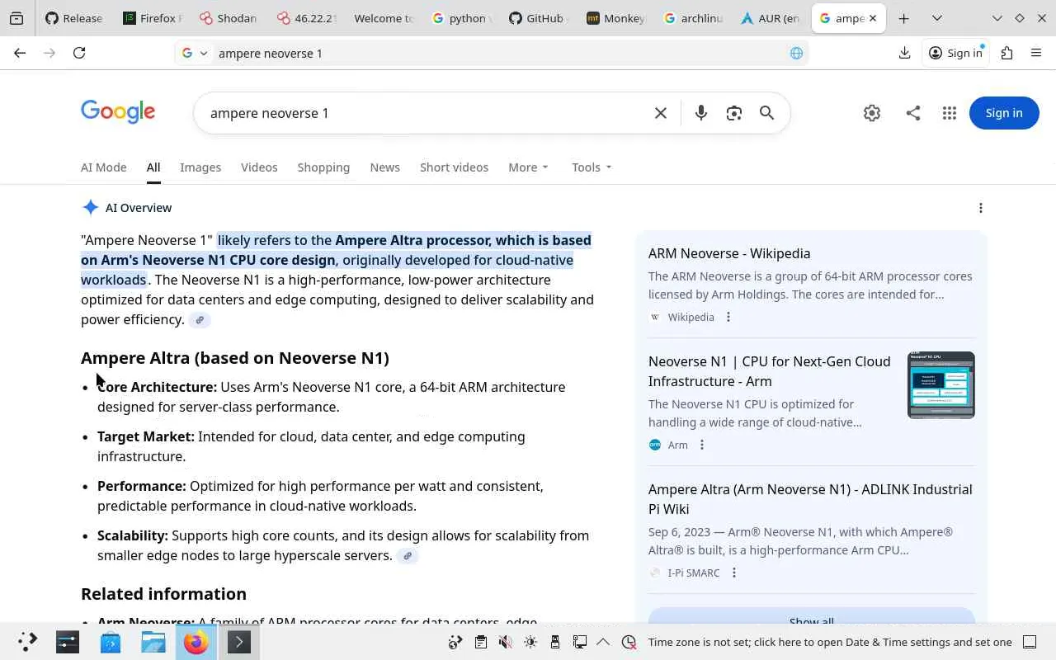Switch to Videos results tab
This screenshot has height=660, width=1056.
coord(259,167)
